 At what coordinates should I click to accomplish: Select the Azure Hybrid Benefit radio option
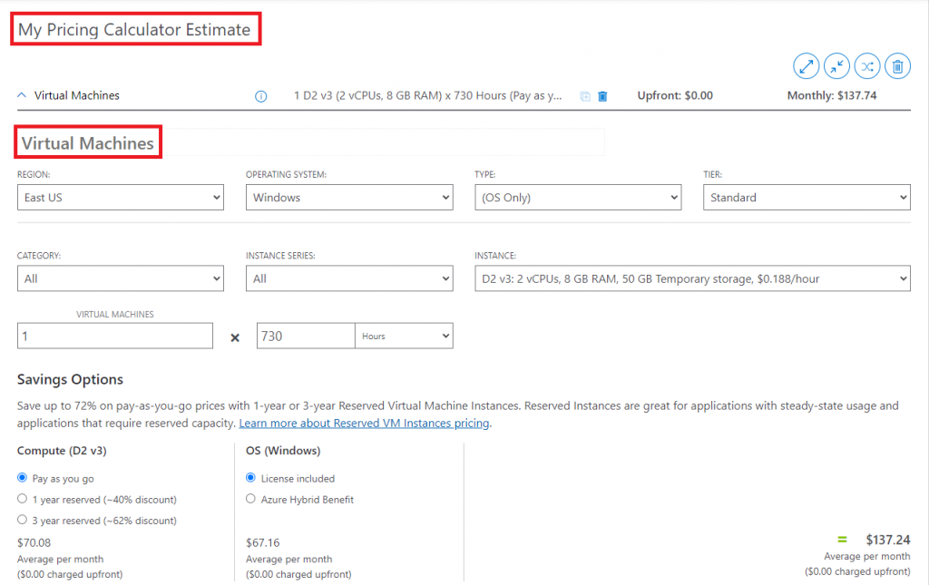coord(250,499)
